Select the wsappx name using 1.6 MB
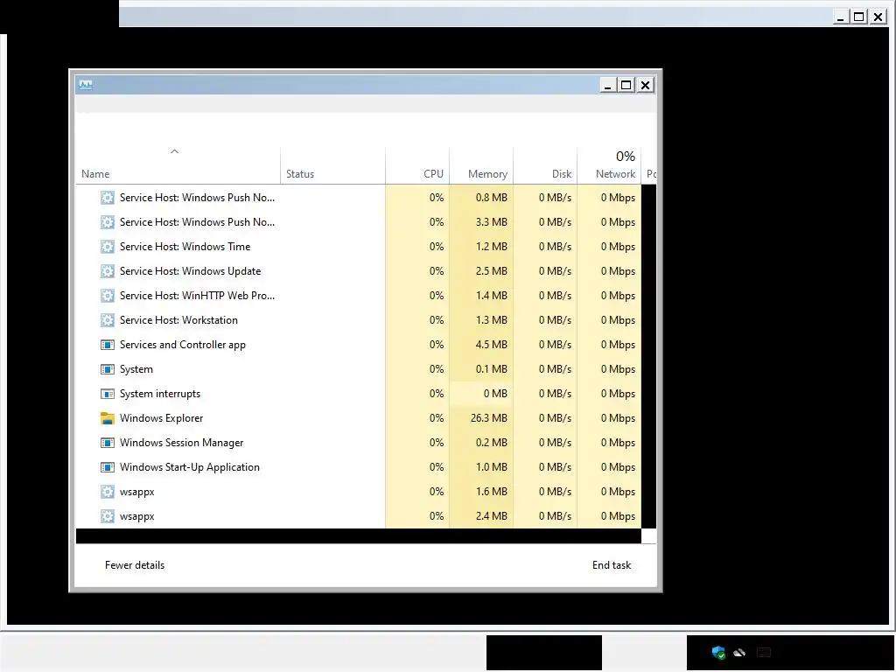 point(136,492)
